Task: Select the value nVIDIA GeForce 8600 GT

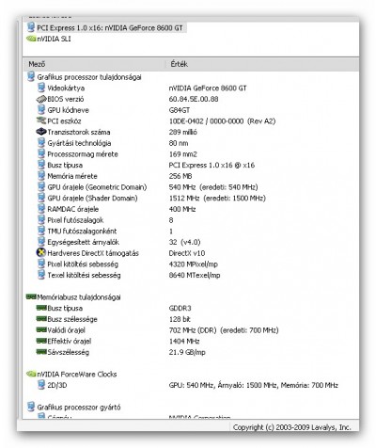Action: [x=208, y=88]
